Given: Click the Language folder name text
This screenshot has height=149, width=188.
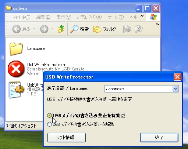Looking at the screenshot, I should pyautogui.click(x=36, y=48).
